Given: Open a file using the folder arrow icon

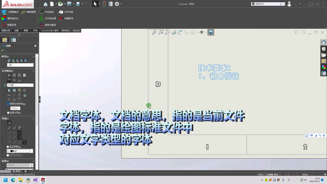Looking at the screenshot, I should (60, 4).
